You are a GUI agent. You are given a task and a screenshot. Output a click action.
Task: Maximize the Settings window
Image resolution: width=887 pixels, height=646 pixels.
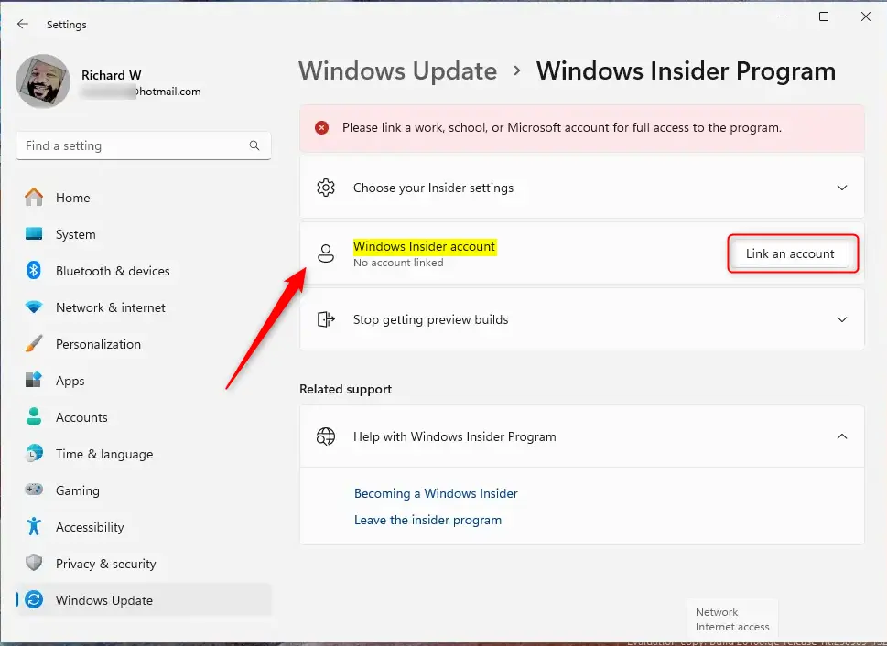(824, 16)
